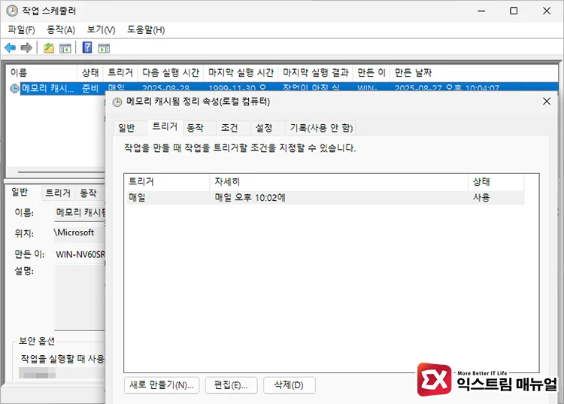The width and height of the screenshot is (564, 404).
Task: Sort by 마지막 실행 결과 column header
Action: coord(315,73)
